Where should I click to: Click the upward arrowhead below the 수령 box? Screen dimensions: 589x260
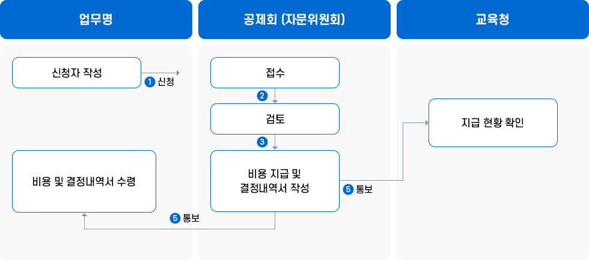pyautogui.click(x=84, y=215)
